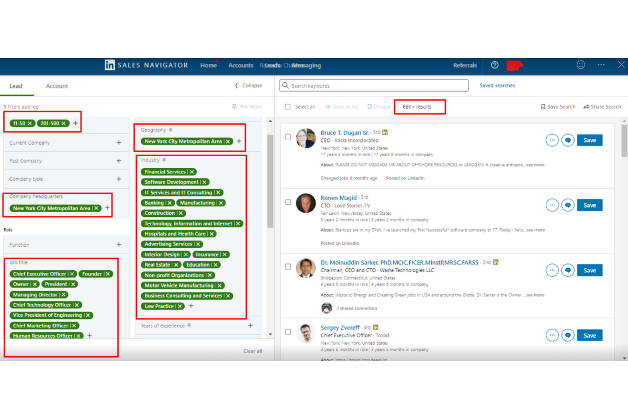Open Accounts in the navigation bar
This screenshot has width=628, height=419.
pyautogui.click(x=241, y=65)
